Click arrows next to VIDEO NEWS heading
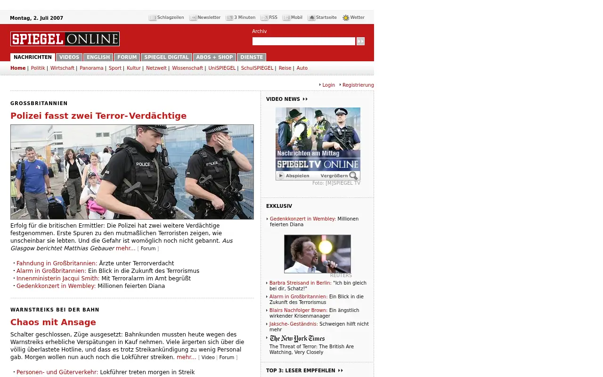Screen dimensions: 603x377 point(305,99)
